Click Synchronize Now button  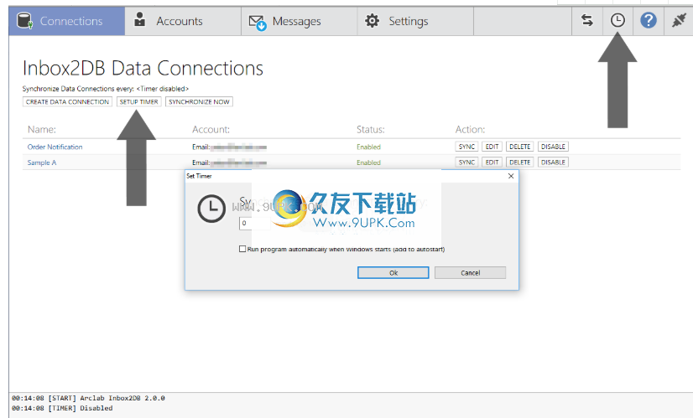click(199, 101)
